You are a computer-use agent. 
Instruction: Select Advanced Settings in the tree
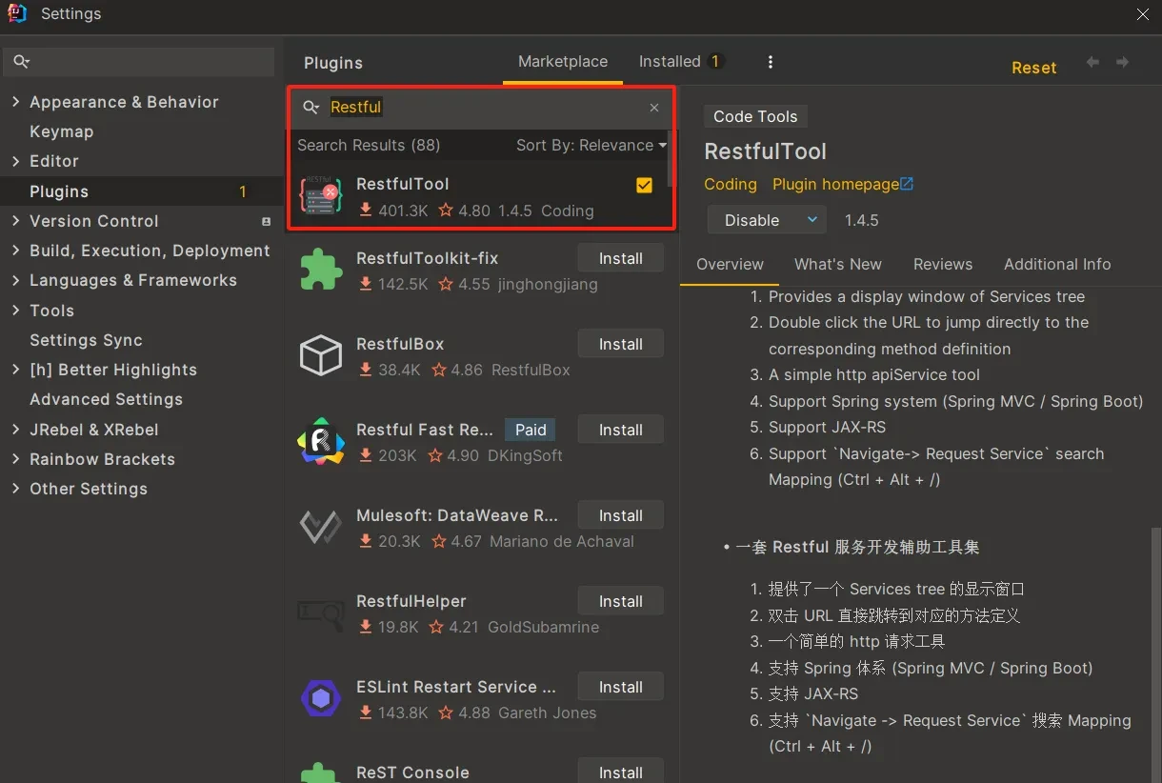[106, 399]
